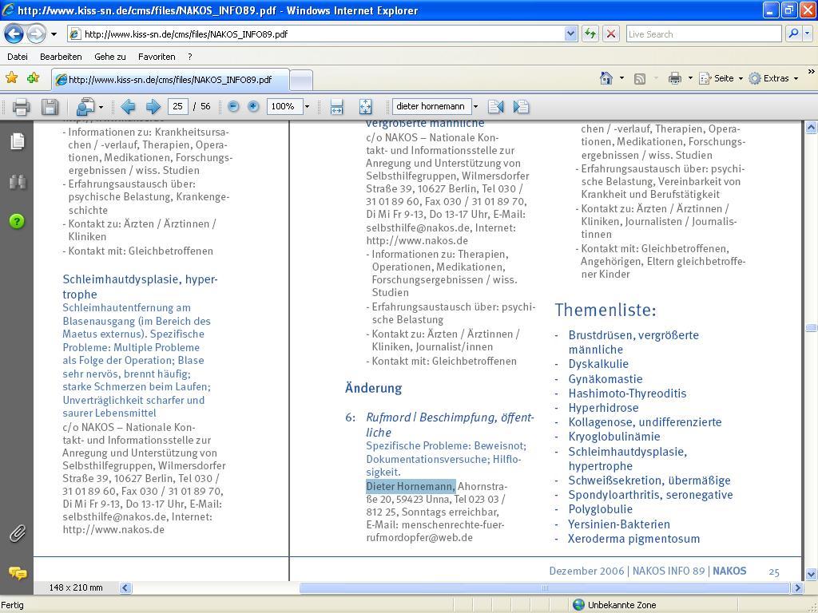The width and height of the screenshot is (818, 613).
Task: Click the IE command bar Print icon
Action: [675, 78]
